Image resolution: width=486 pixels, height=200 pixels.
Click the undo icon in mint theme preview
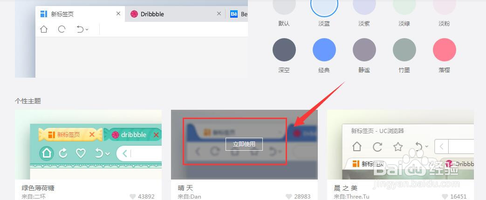(99, 153)
